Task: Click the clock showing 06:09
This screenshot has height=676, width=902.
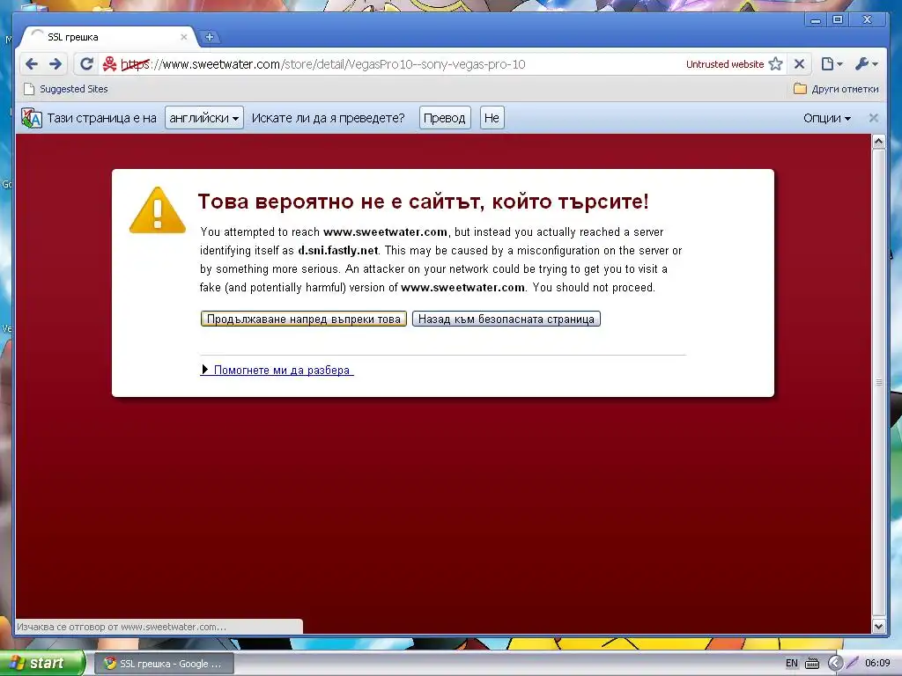Action: pos(877,664)
